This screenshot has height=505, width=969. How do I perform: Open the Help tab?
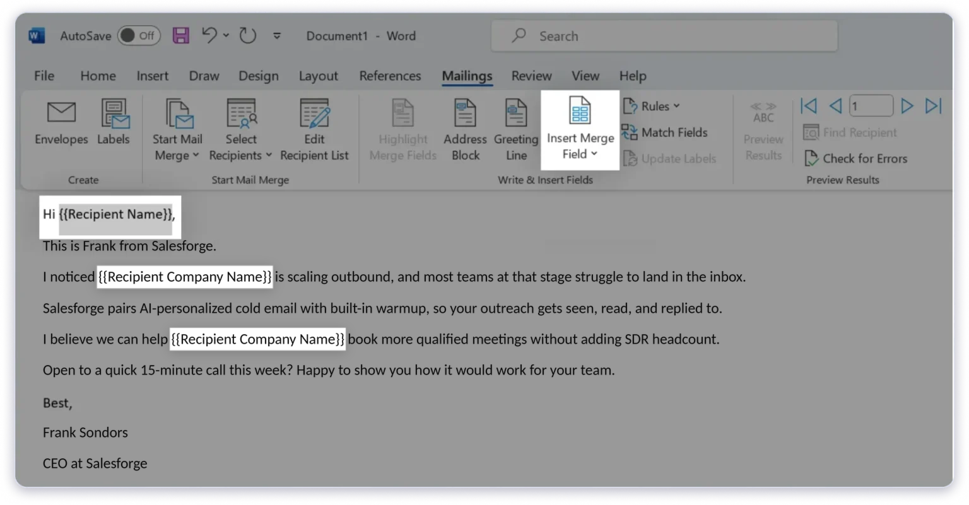coord(633,76)
